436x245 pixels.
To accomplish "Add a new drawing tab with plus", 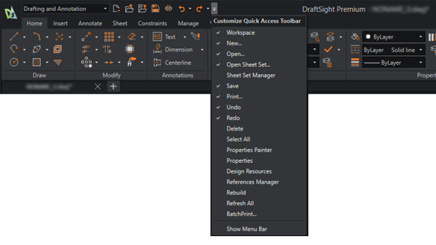I will coord(113,86).
